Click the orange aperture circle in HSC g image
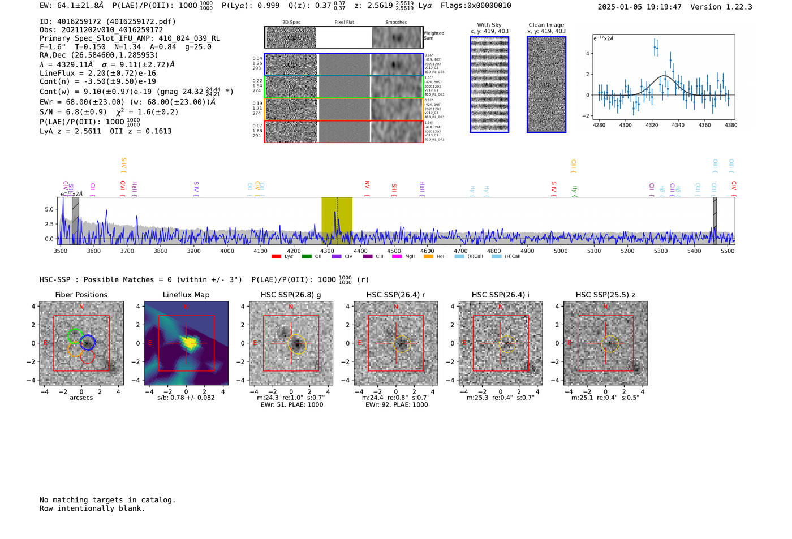 click(x=297, y=344)
